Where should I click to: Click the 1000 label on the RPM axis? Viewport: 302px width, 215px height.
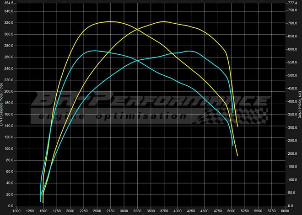pyautogui.click(x=16, y=211)
